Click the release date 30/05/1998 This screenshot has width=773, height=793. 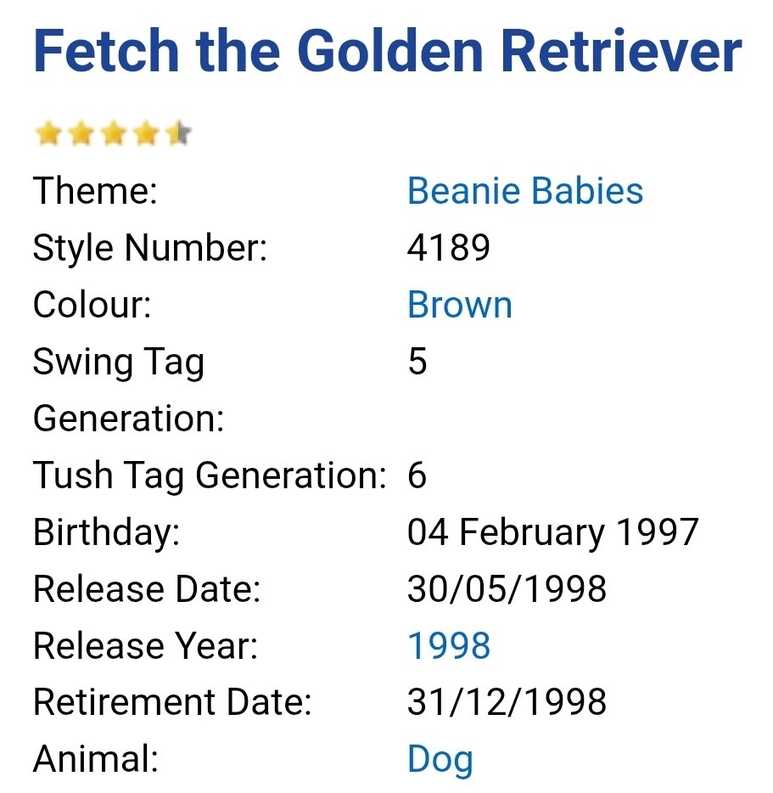click(x=507, y=589)
